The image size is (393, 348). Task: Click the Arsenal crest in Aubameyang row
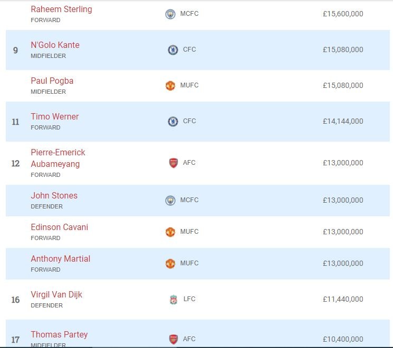pos(173,163)
